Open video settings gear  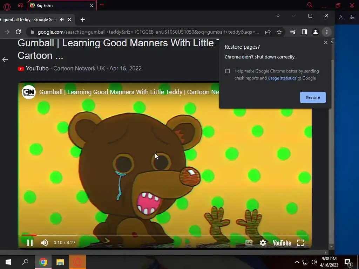coord(263,243)
